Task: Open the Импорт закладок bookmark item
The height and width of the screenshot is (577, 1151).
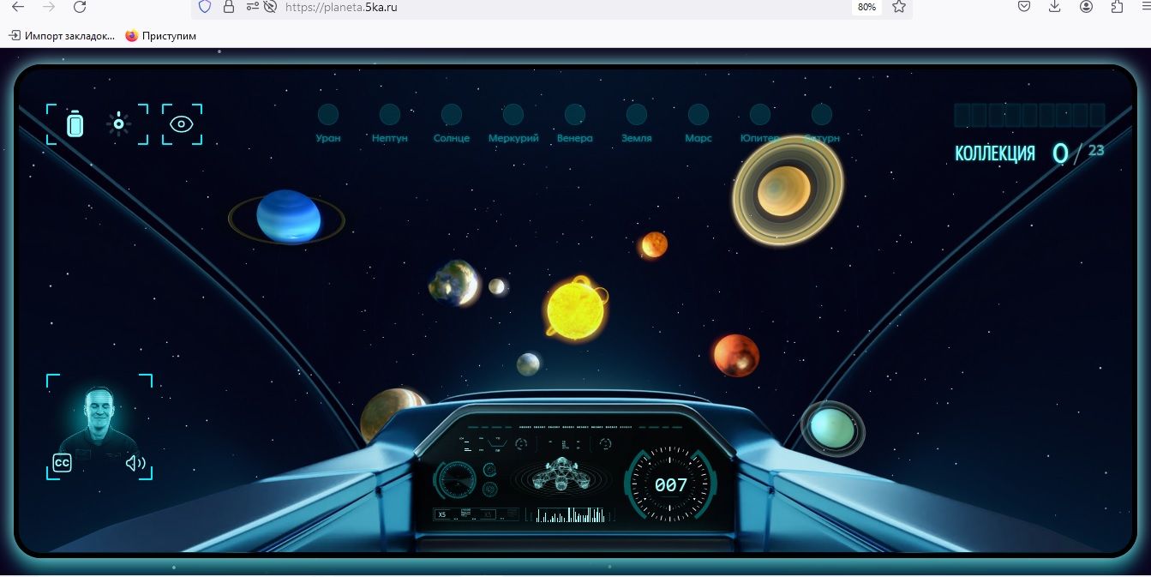Action: pos(62,36)
